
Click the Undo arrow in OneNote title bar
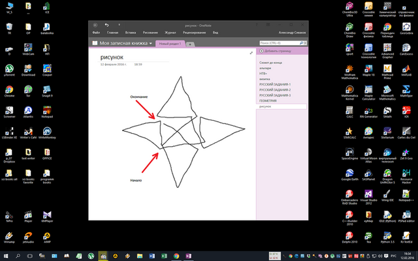pos(106,25)
